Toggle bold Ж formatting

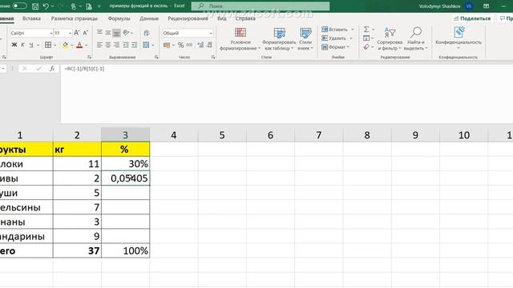coord(14,45)
